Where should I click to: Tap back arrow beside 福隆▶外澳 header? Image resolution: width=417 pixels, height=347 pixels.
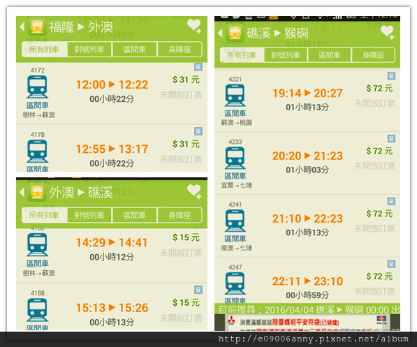(x=22, y=27)
